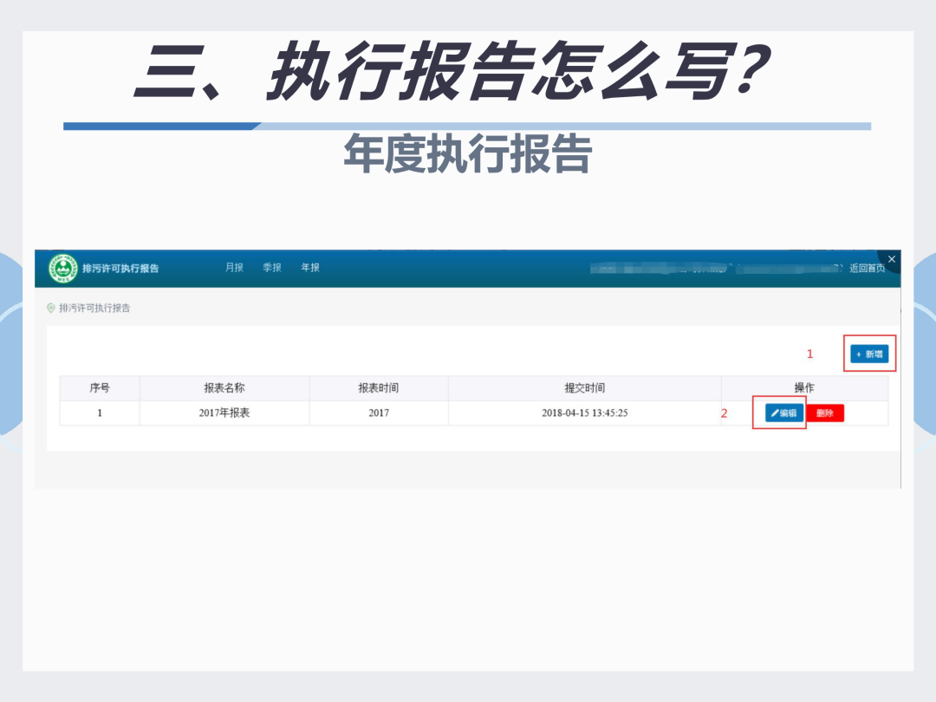Click the 排污许可执行报告 header title
The image size is (936, 702).
[120, 268]
